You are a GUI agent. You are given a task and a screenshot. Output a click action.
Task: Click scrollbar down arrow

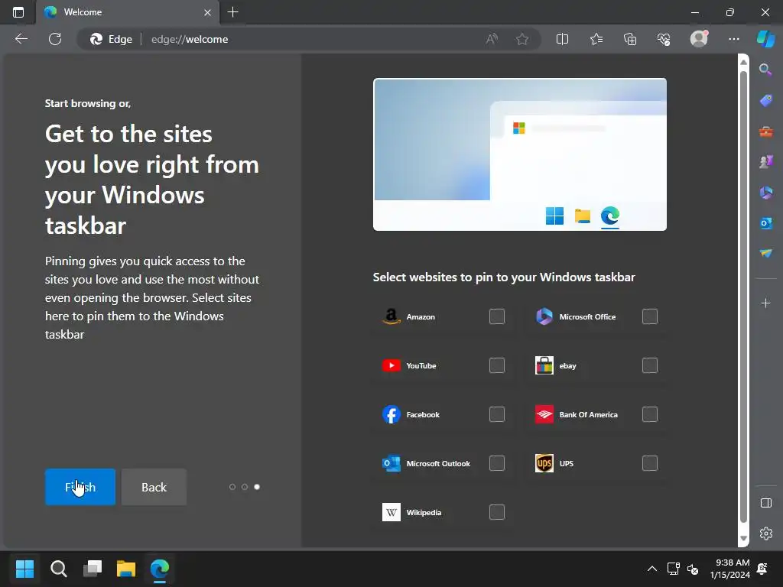tap(743, 538)
